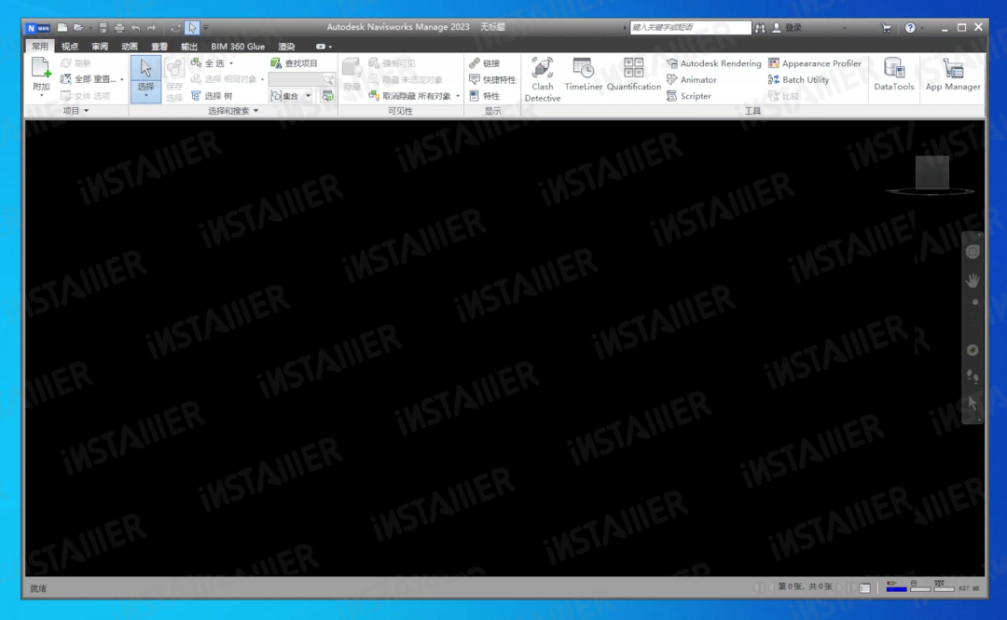1007x620 pixels.
Task: Open the 全 选 dropdown arrow
Action: (x=231, y=63)
